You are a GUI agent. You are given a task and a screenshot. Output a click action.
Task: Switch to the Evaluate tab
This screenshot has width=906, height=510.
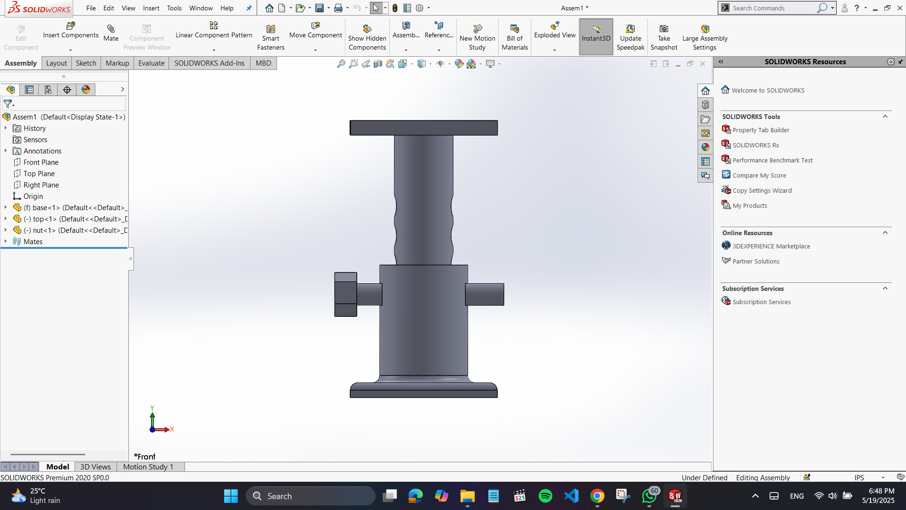151,63
